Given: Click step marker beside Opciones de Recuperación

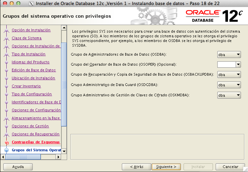Looking at the screenshot, I should [6, 134].
